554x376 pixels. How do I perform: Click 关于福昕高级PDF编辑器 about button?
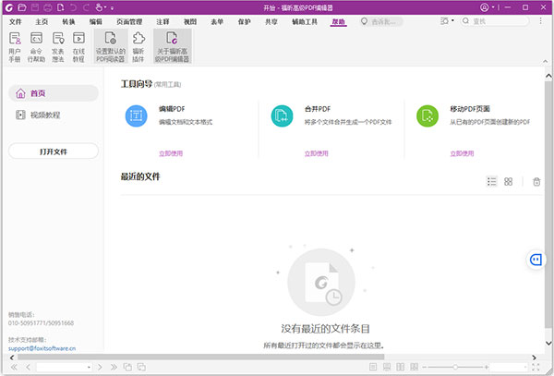click(172, 46)
